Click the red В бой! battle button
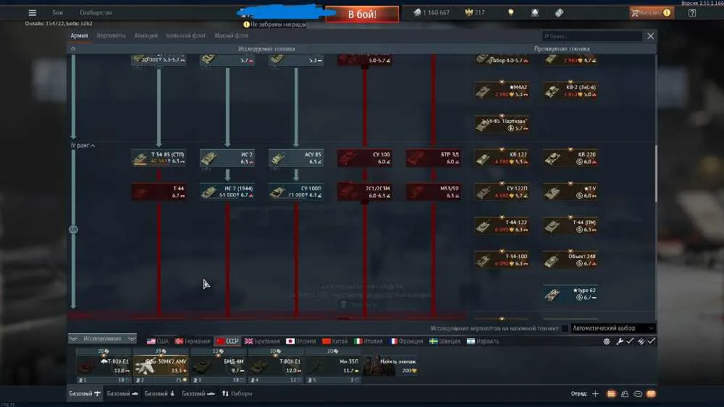Viewport: 724px width, 407px height. 362,14
